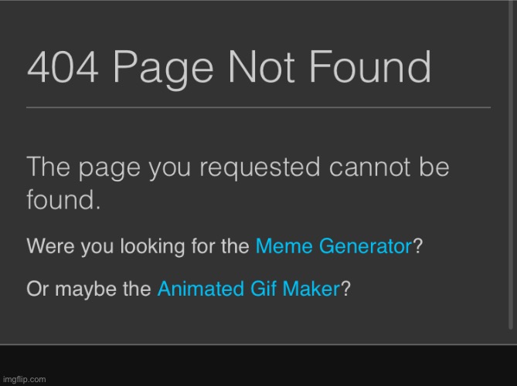Click the "Or maybe the" text
517x386 pixels.
[89, 289]
